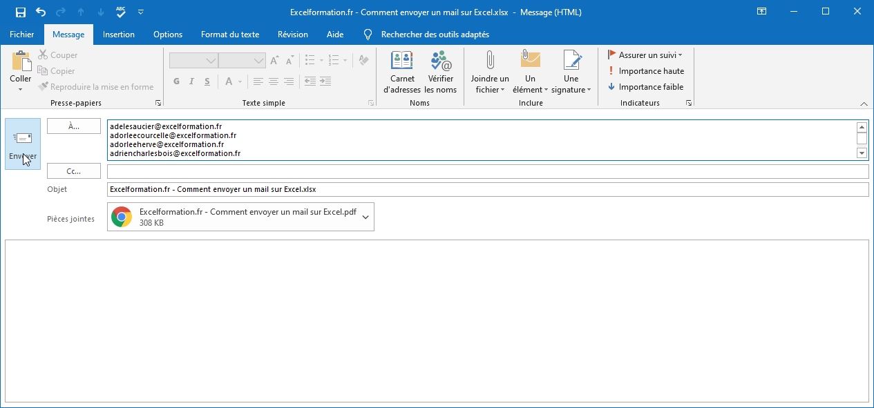
Task: Click the clear formatting icon
Action: [x=364, y=61]
